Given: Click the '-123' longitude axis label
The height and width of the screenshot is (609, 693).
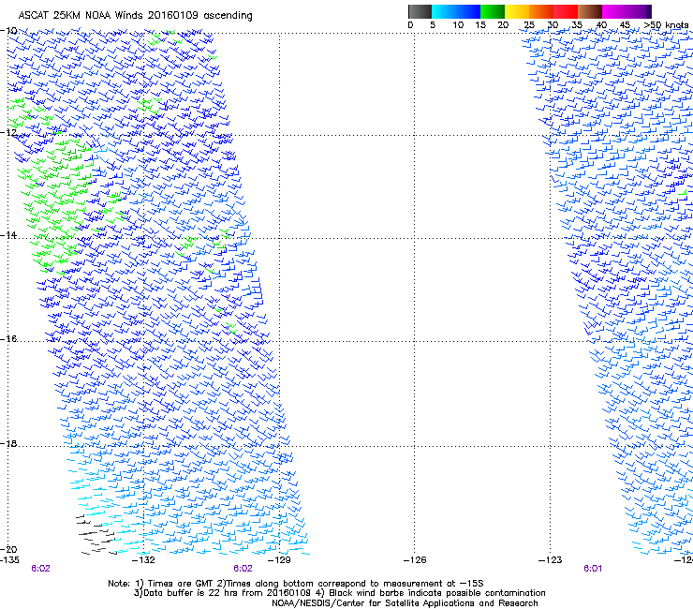Looking at the screenshot, I should pos(551,560).
